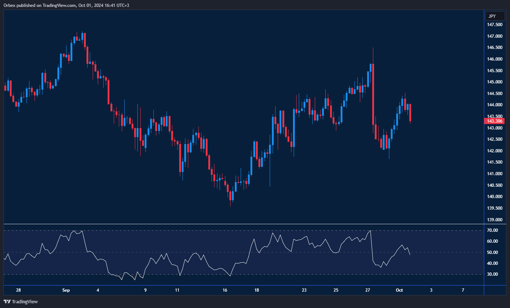Click the last red candle on the chart
The width and height of the screenshot is (510, 308).
410,112
